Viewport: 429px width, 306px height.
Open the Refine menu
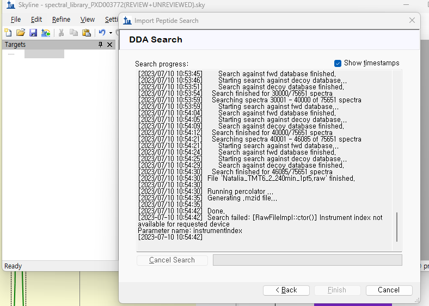tap(62, 20)
